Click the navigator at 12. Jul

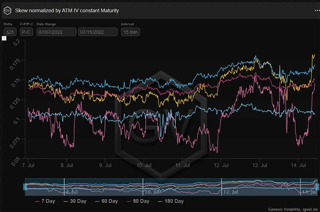click(230, 192)
